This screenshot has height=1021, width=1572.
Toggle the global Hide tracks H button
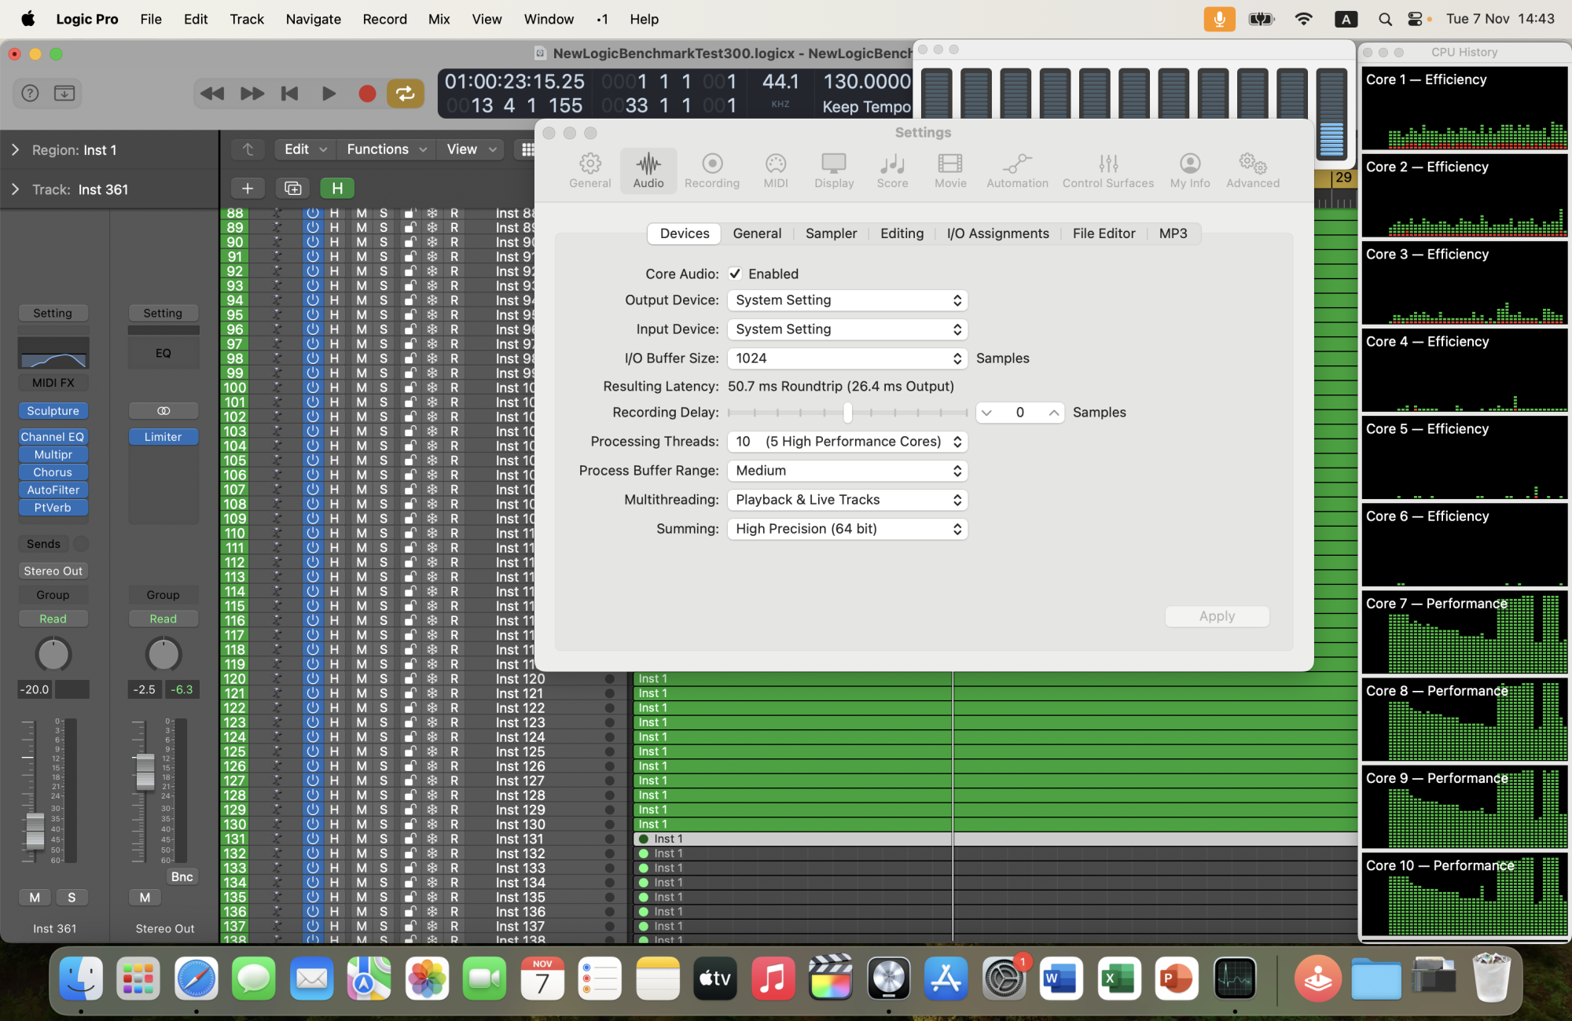(x=337, y=188)
